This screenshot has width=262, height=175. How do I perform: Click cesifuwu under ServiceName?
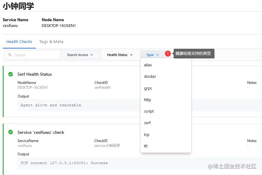pos(25,146)
